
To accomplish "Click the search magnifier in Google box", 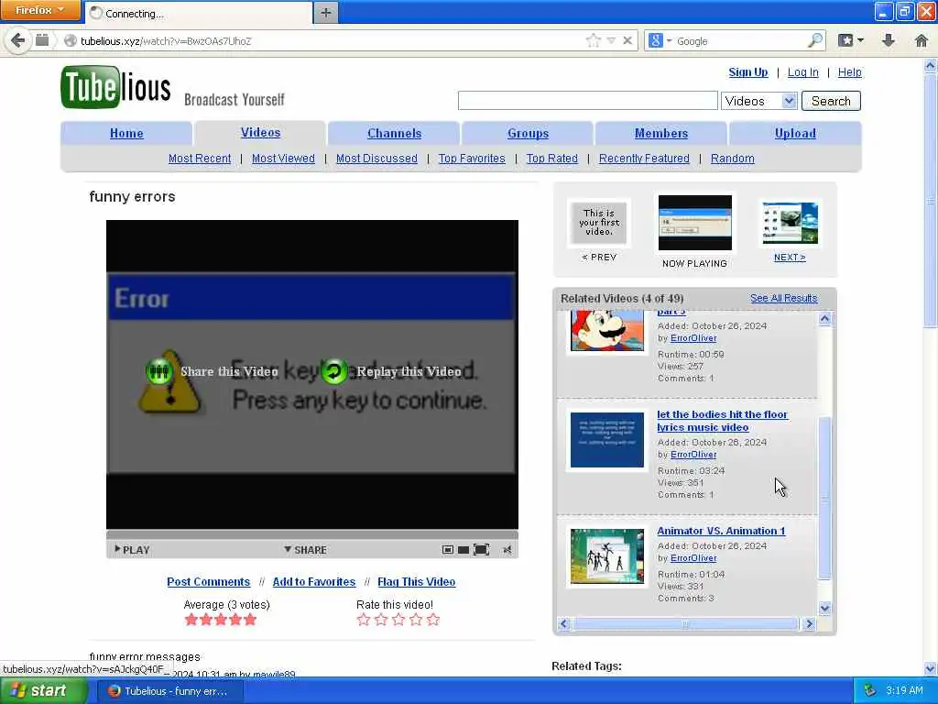I will tap(815, 40).
